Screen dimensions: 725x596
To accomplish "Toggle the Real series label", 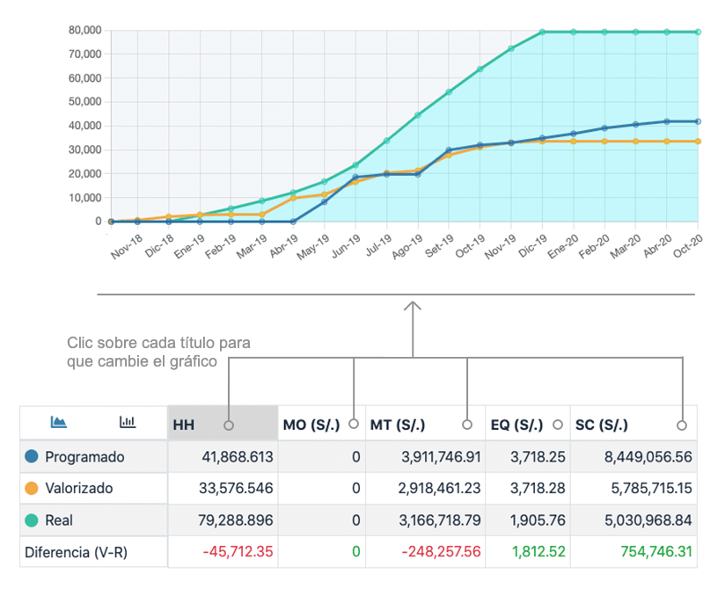I will [59, 520].
